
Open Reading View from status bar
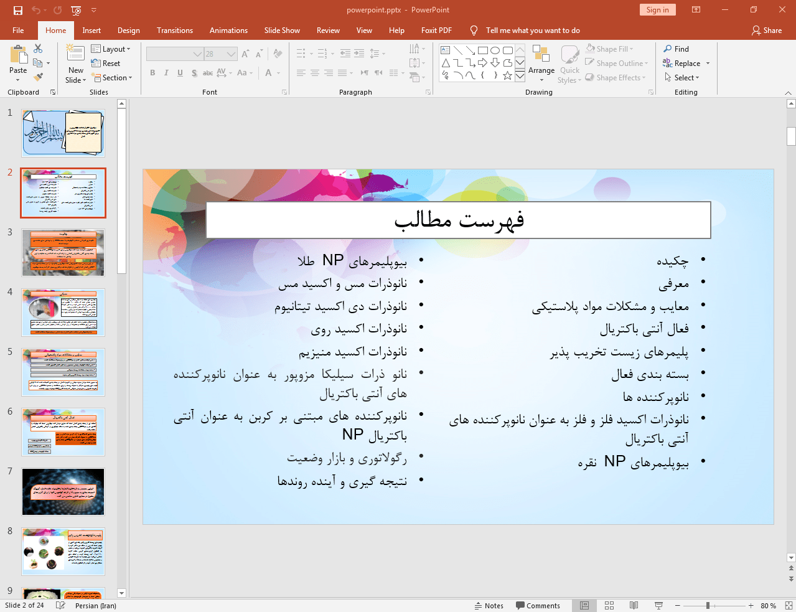634,605
